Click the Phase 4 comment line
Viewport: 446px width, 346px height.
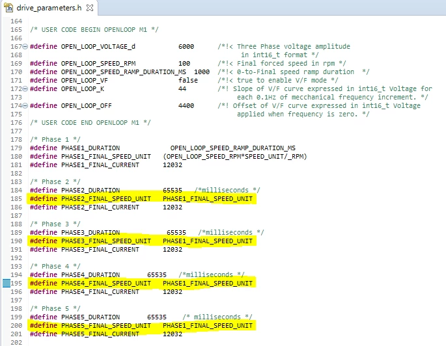pyautogui.click(x=55, y=267)
